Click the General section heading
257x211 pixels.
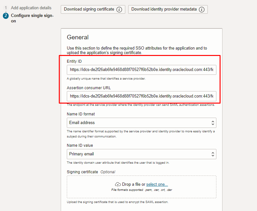pyautogui.click(x=78, y=37)
